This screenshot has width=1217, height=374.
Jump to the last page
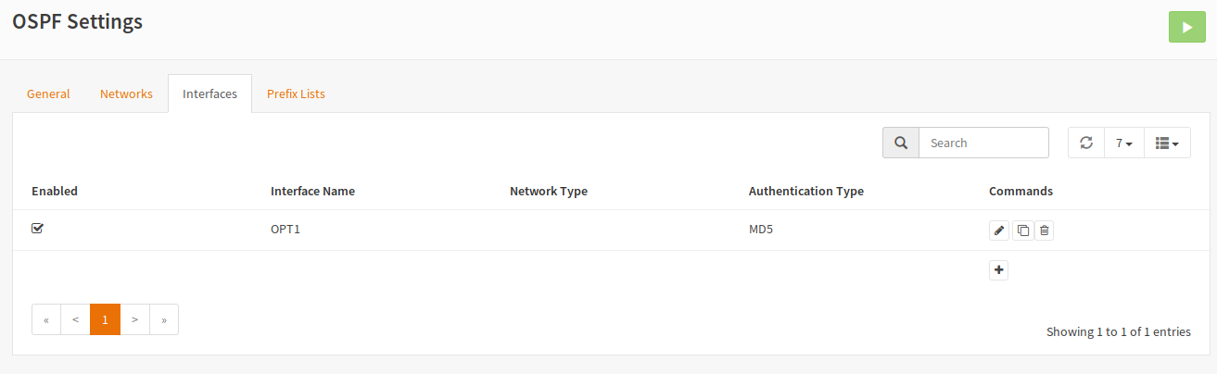[164, 319]
